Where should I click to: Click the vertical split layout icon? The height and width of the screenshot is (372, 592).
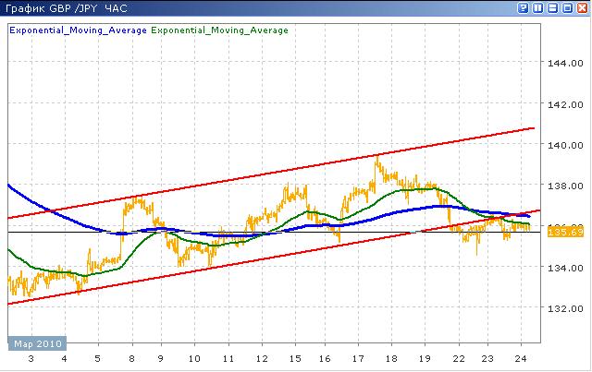pyautogui.click(x=539, y=7)
